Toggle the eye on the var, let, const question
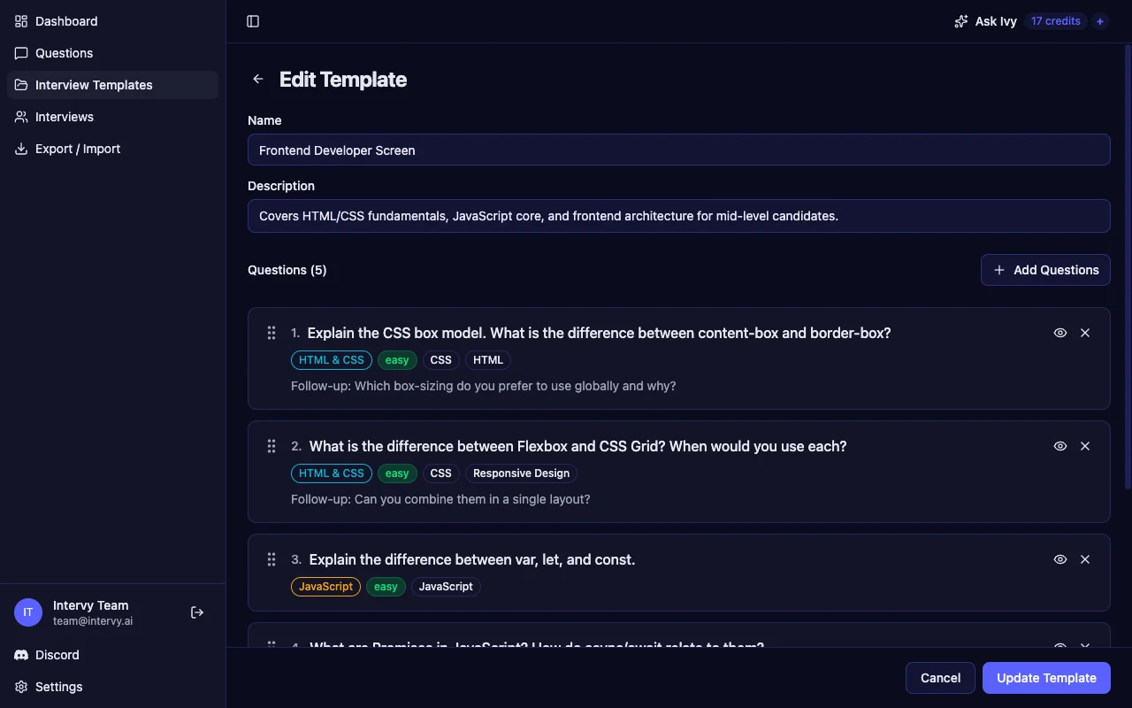 click(x=1059, y=559)
